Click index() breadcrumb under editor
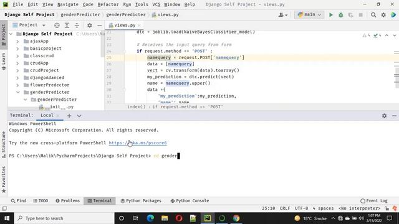Viewport: 399px width, 224px height. point(136,107)
